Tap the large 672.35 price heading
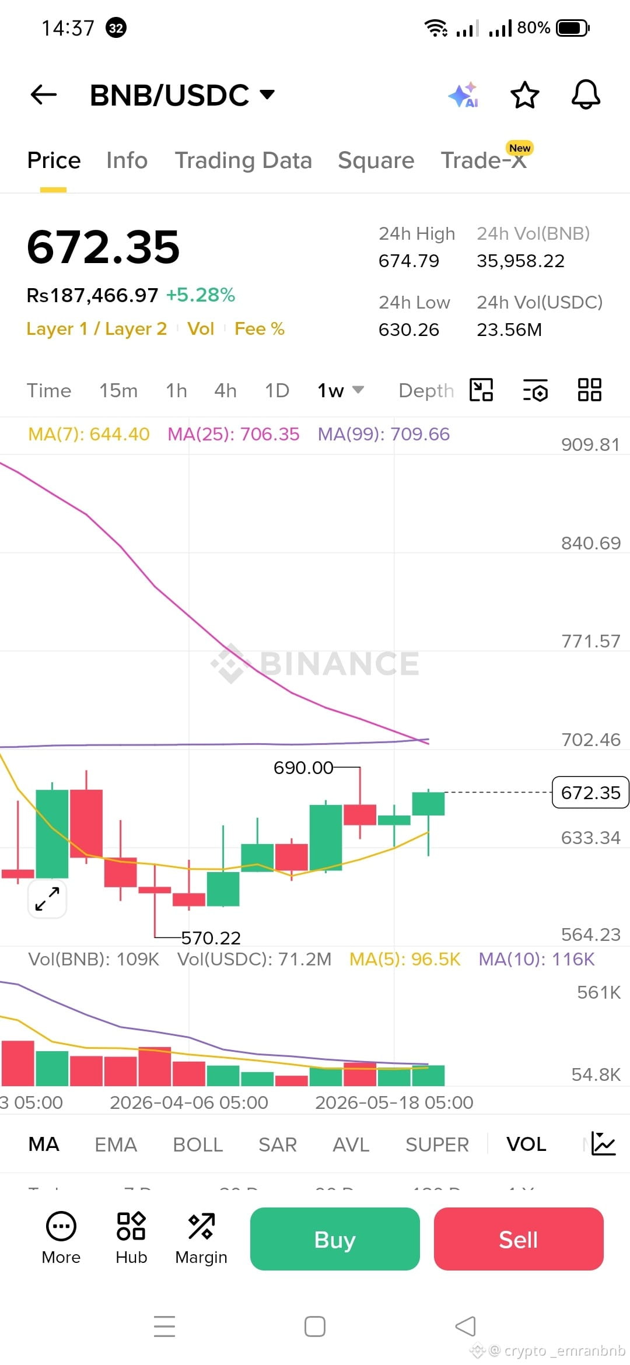This screenshot has height=1365, width=630. [103, 247]
